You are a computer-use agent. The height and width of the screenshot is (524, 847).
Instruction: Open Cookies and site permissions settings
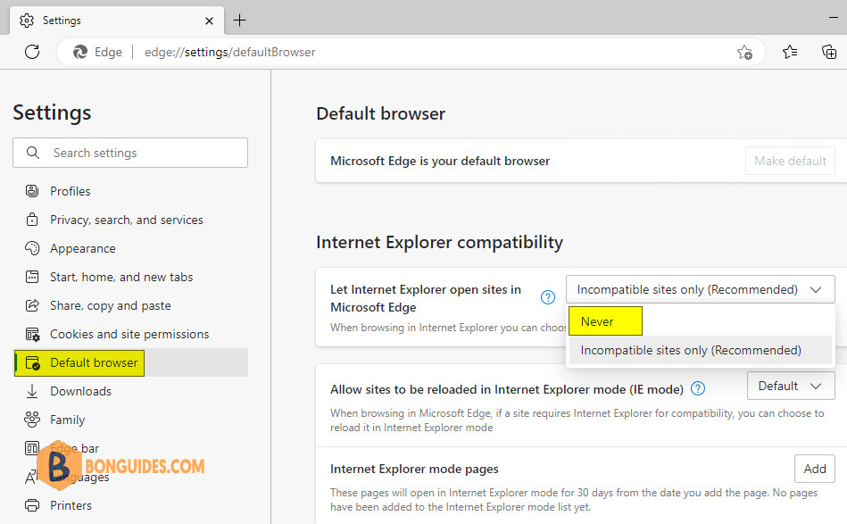[129, 335]
